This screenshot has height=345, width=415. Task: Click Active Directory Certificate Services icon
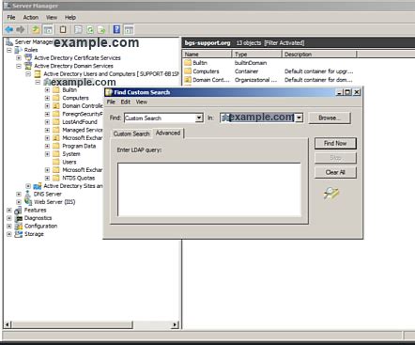coord(28,57)
